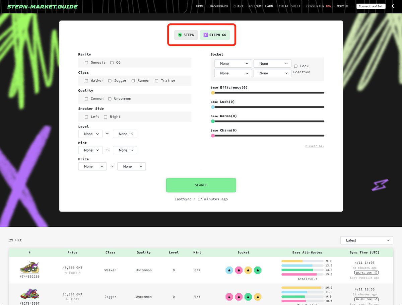Open sneaker image #827345597
Screen dimensions: 402x305
(x=29, y=294)
